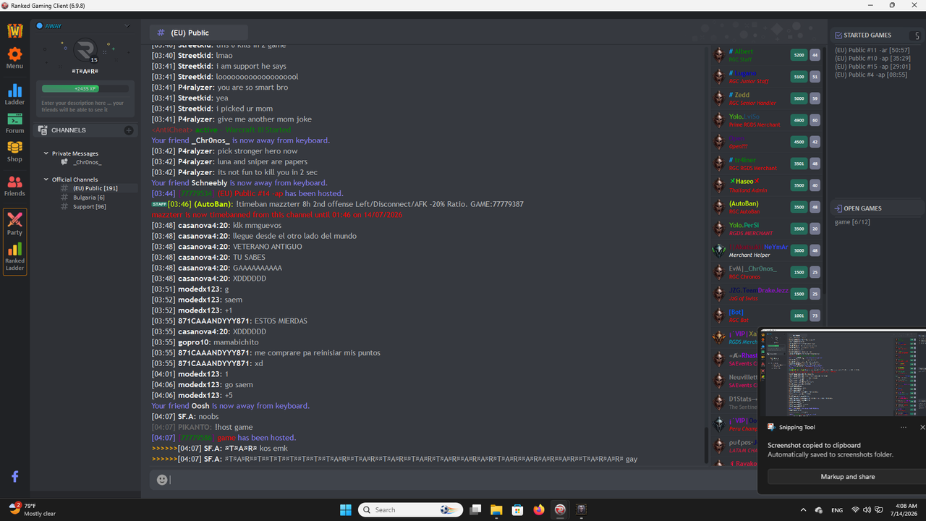Open started game (EU) Public #15 -ap

[872, 67]
